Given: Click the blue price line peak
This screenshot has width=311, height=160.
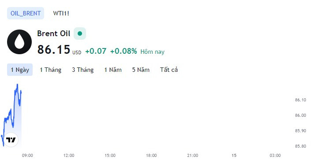Looking at the screenshot, I should point(17,85).
